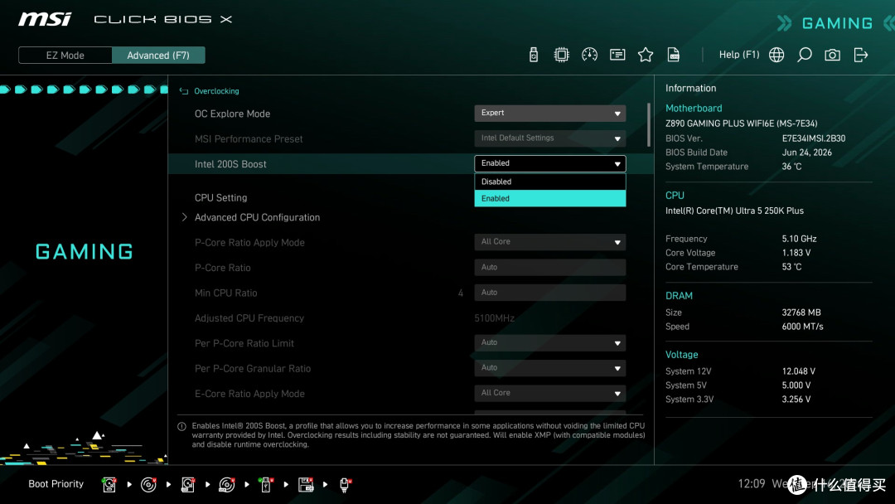Viewport: 895px width, 504px height.
Task: Click the Adjusted CPU Frequency 5100MHz value
Action: click(x=494, y=318)
